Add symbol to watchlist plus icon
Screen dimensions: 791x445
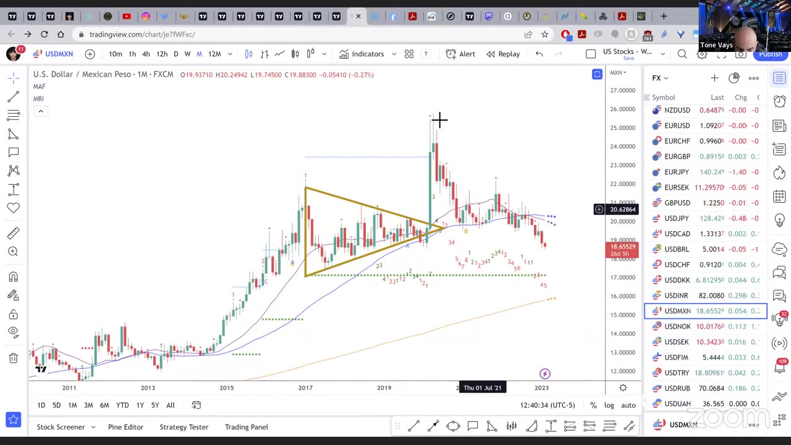click(x=714, y=78)
